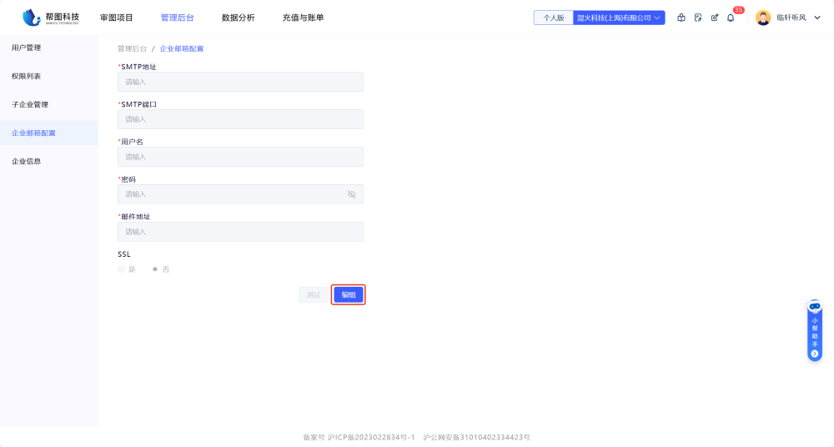The width and height of the screenshot is (834, 447).
Task: Click the gift box icon in header
Action: tap(681, 18)
